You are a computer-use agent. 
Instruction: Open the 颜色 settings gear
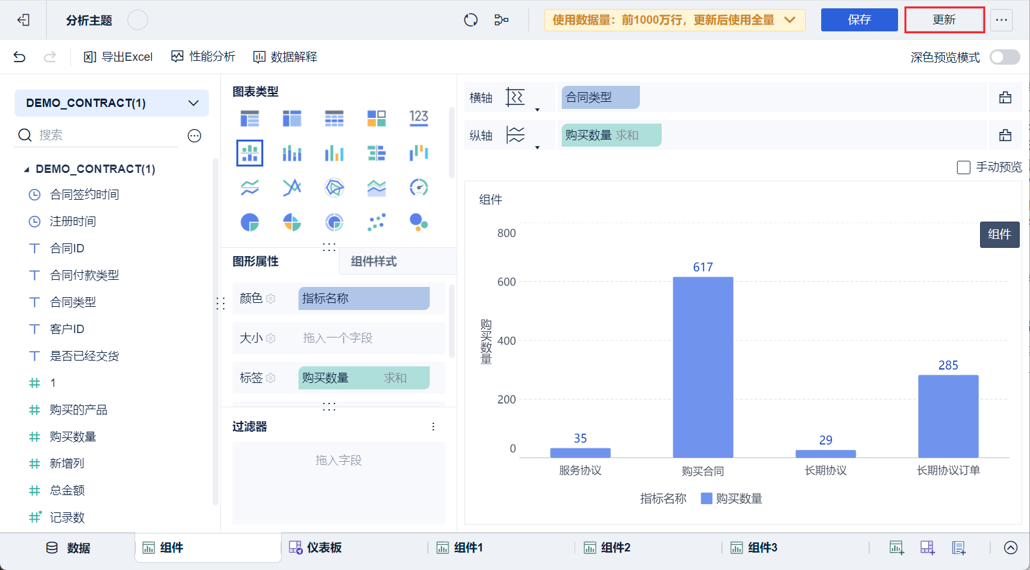click(x=271, y=298)
